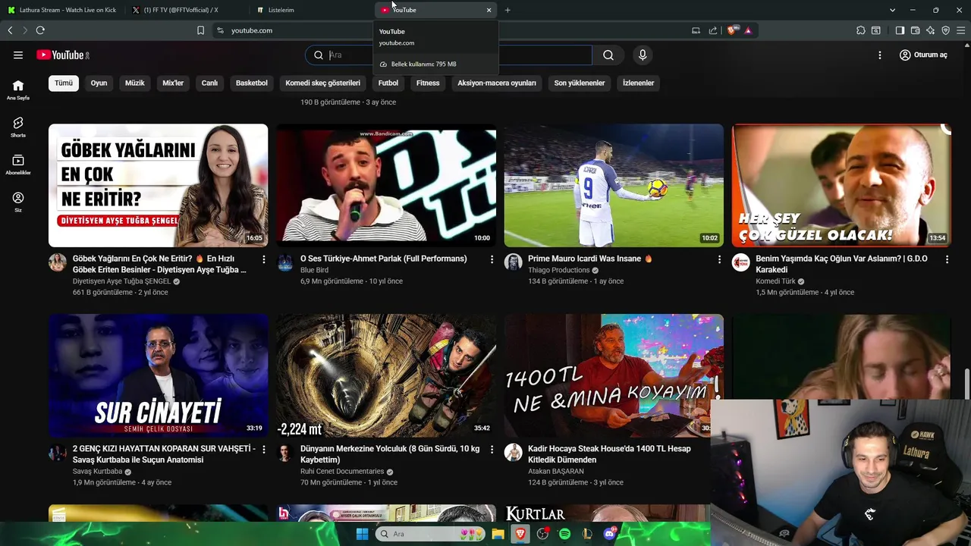This screenshot has height=546, width=971.
Task: Open Abonelikler from the sidebar
Action: [x=18, y=164]
